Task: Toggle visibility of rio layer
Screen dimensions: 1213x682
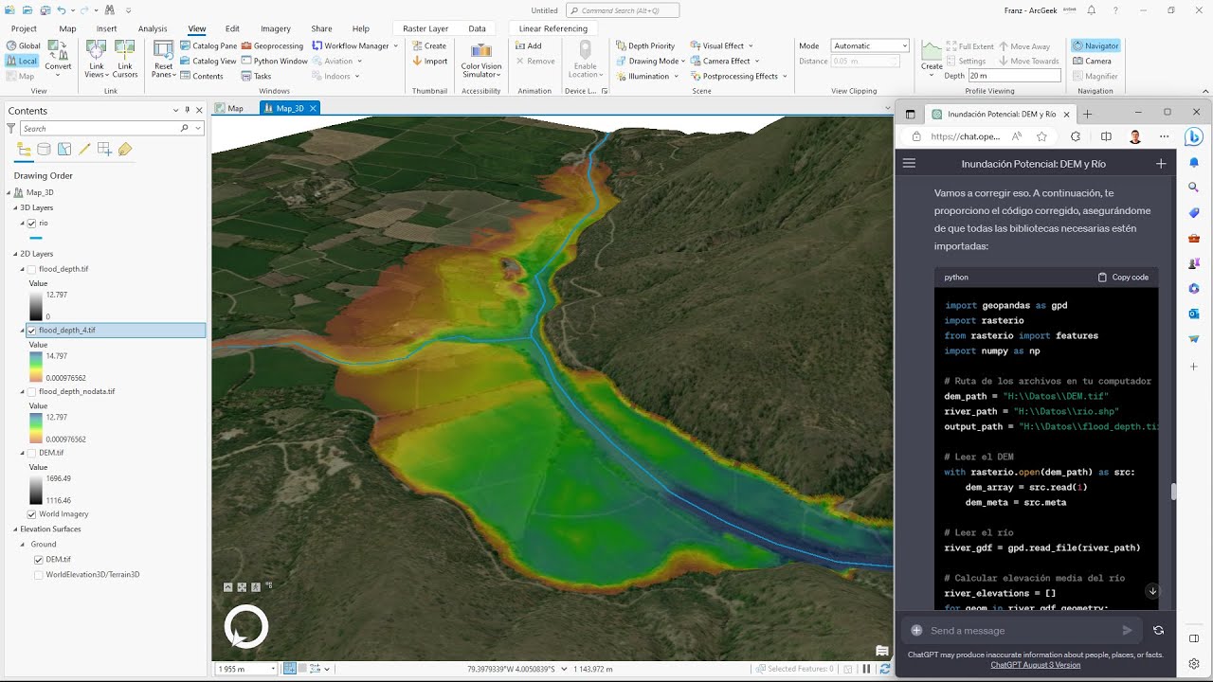Action: pos(32,224)
